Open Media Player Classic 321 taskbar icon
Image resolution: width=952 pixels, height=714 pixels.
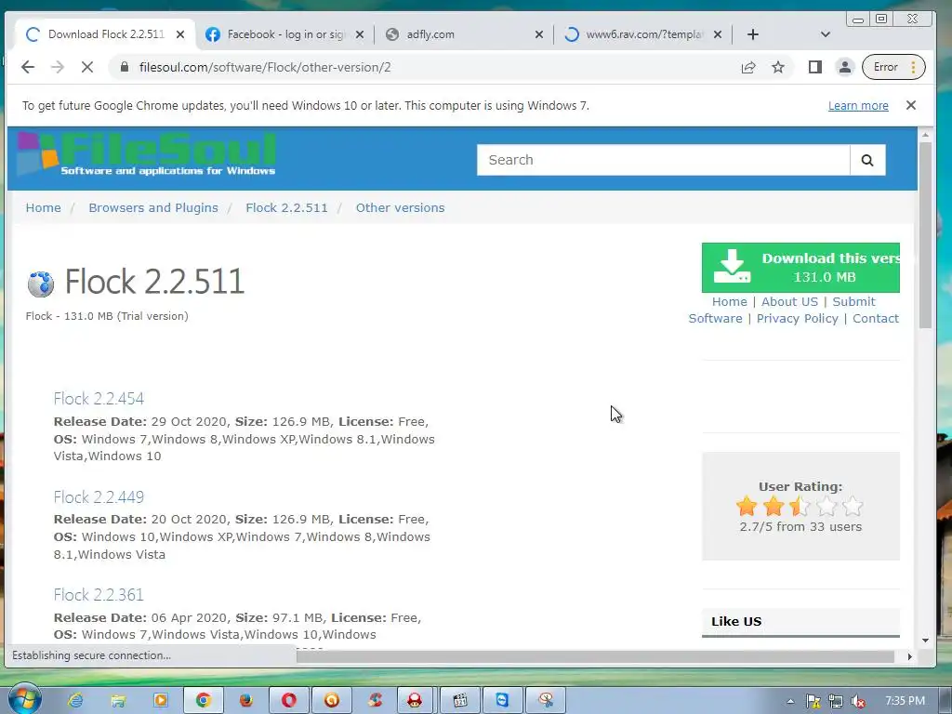pyautogui.click(x=459, y=701)
